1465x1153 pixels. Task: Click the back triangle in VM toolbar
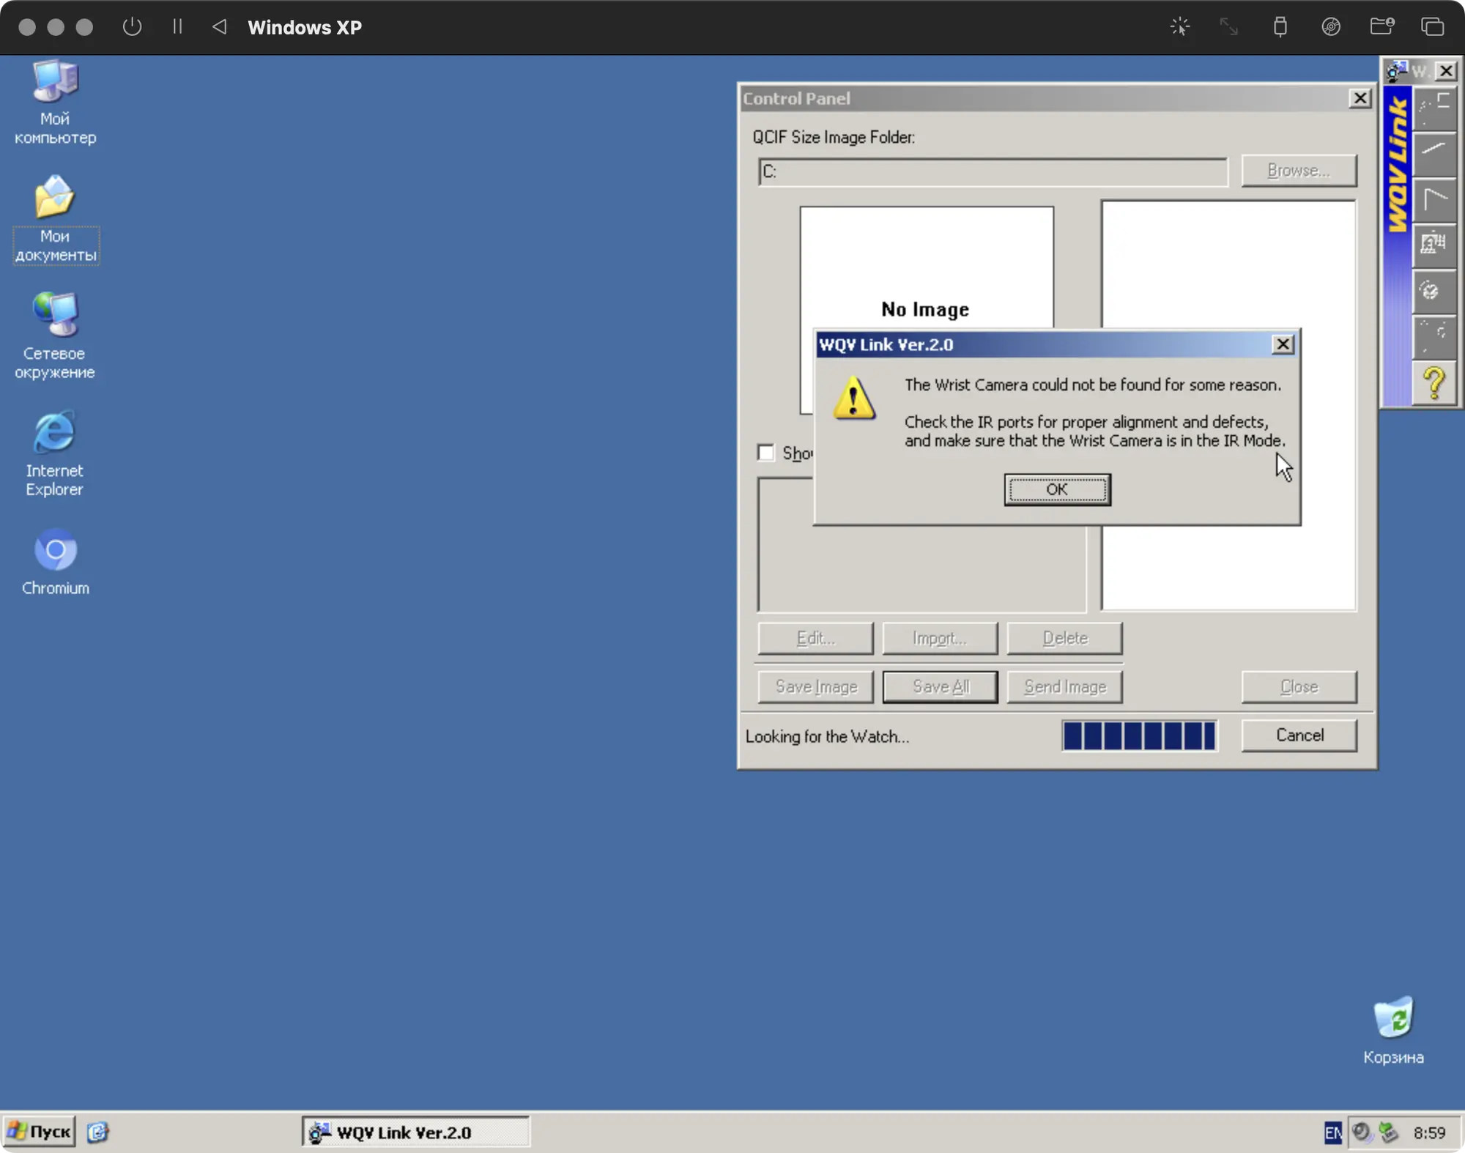click(220, 27)
